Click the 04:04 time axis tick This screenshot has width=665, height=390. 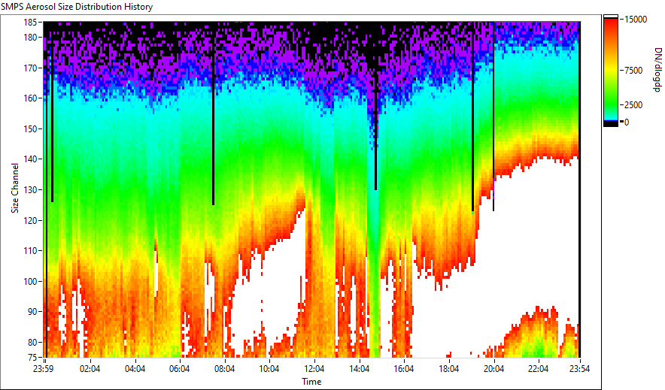coord(135,369)
